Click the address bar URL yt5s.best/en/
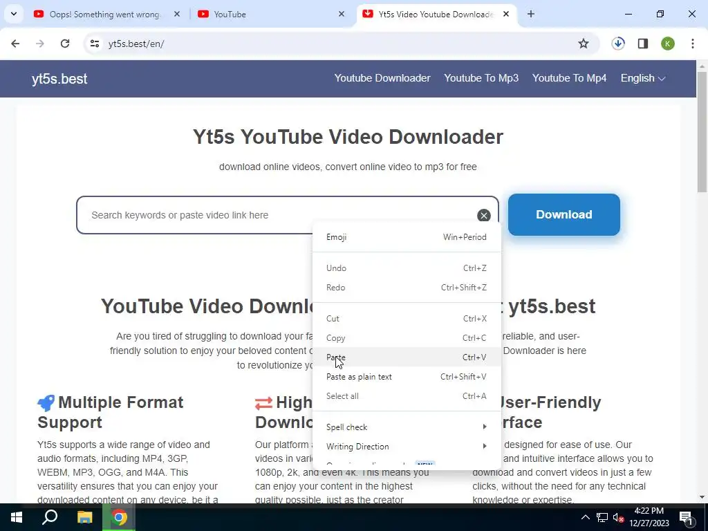708x531 pixels. [136, 44]
